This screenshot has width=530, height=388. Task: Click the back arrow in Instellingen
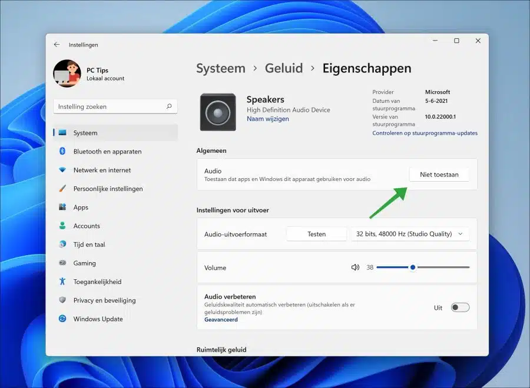tap(57, 45)
